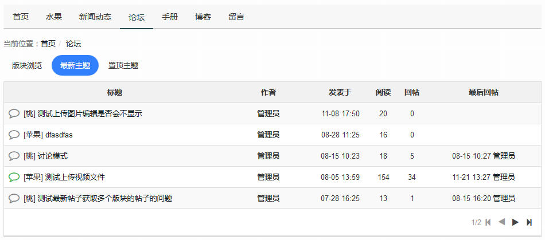Go to the previous page arrow
The image size is (545, 240).
click(501, 222)
